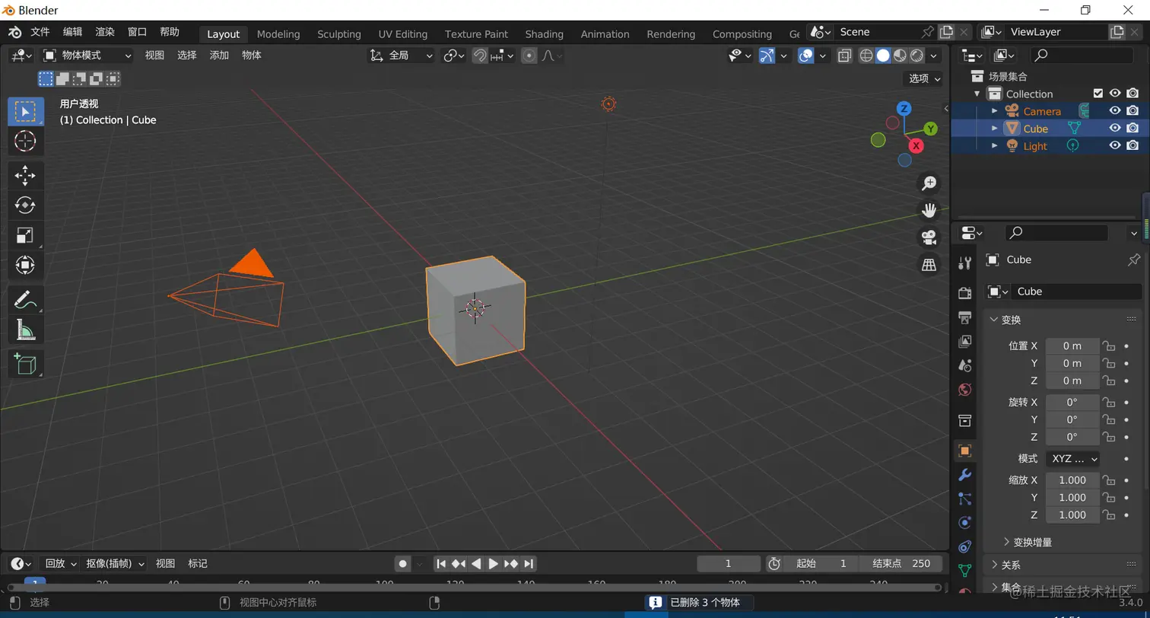Image resolution: width=1150 pixels, height=618 pixels.
Task: Enable snapping magnet toggle
Action: coord(480,56)
